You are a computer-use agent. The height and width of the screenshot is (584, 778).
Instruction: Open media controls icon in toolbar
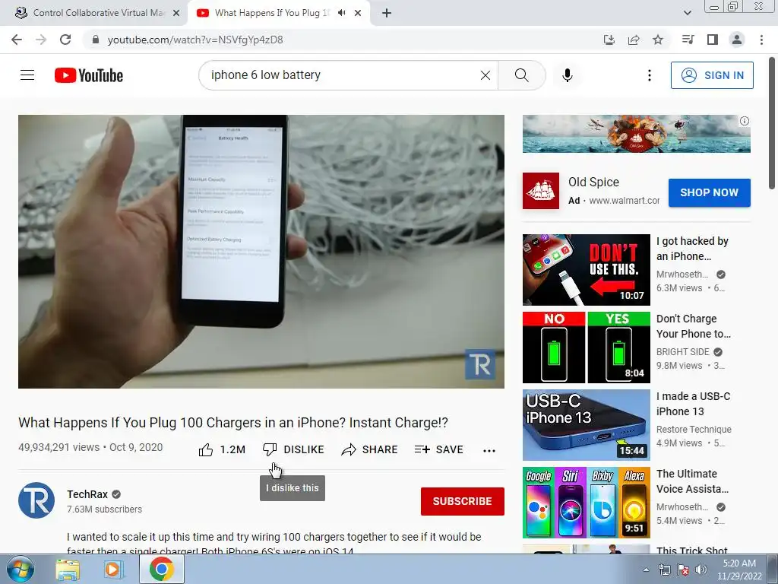point(688,40)
